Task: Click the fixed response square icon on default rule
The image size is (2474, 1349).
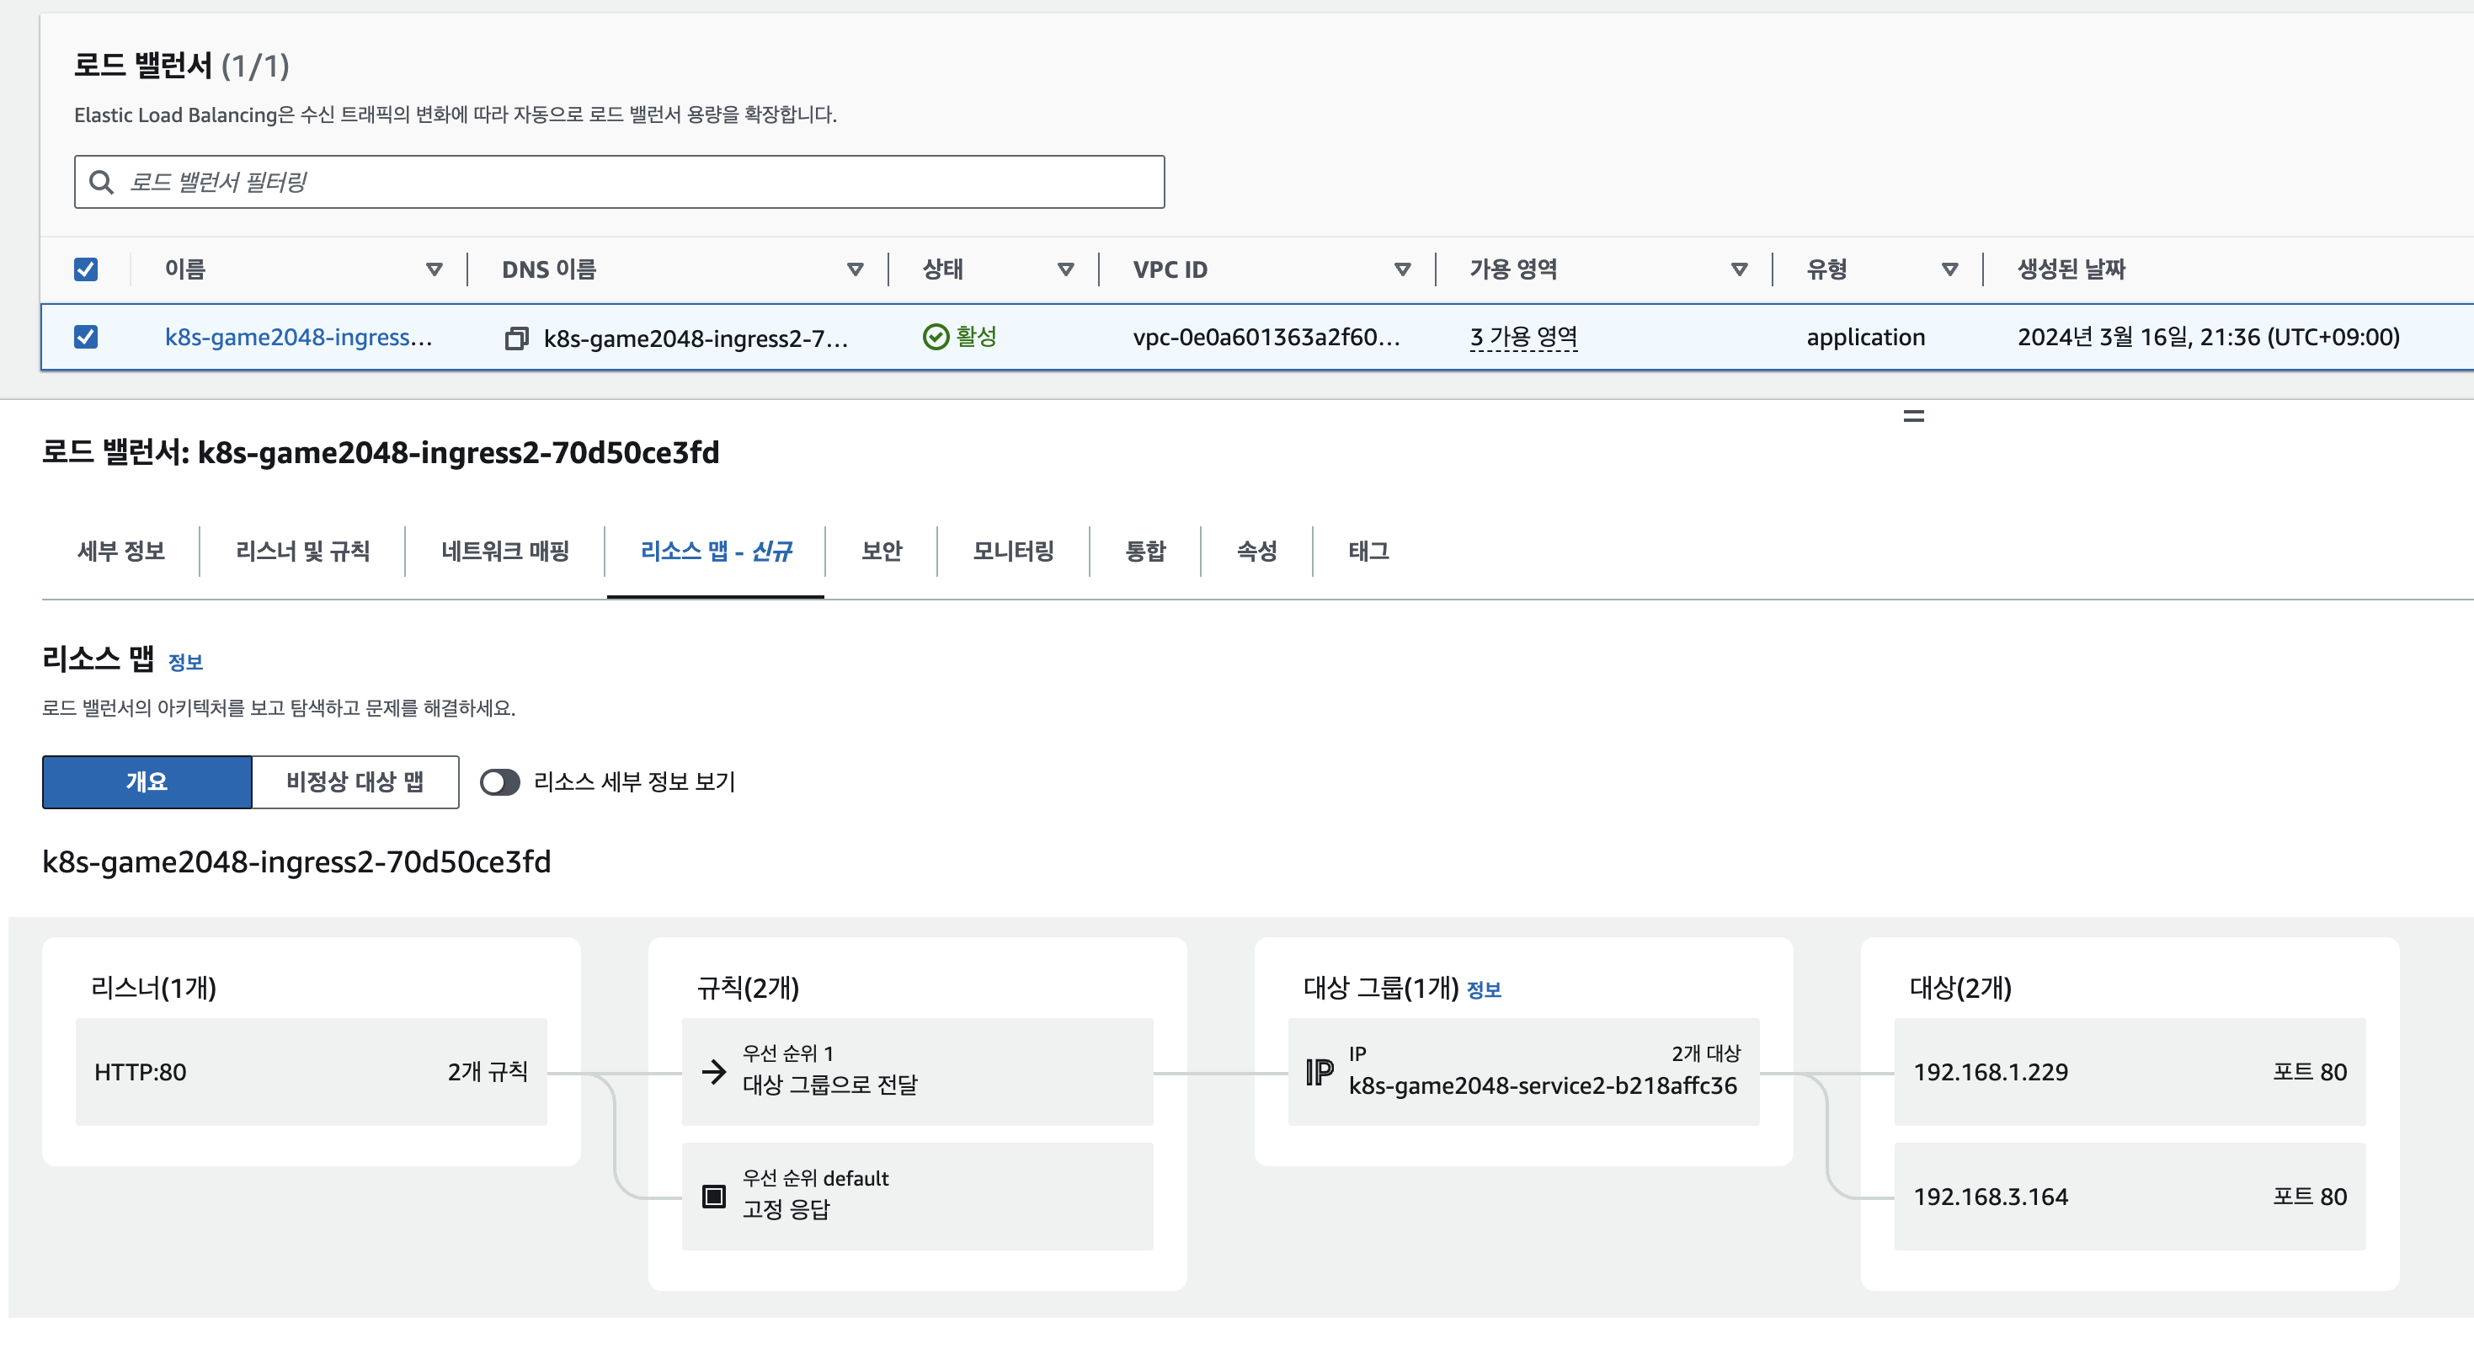Action: 713,1196
